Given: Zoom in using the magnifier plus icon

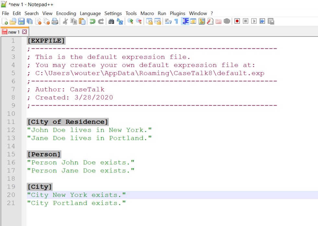Looking at the screenshot, I should click(130, 21).
